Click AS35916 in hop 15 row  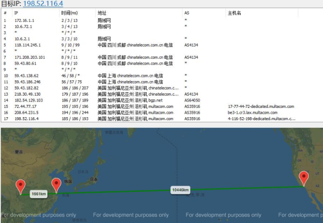[x=192, y=107]
